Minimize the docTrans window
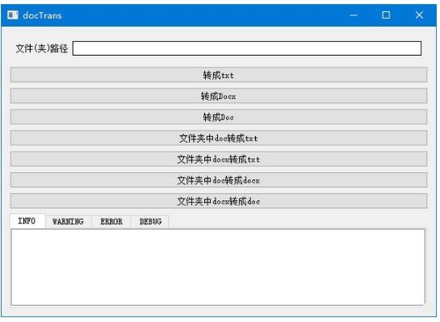The height and width of the screenshot is (322, 440). coord(354,15)
